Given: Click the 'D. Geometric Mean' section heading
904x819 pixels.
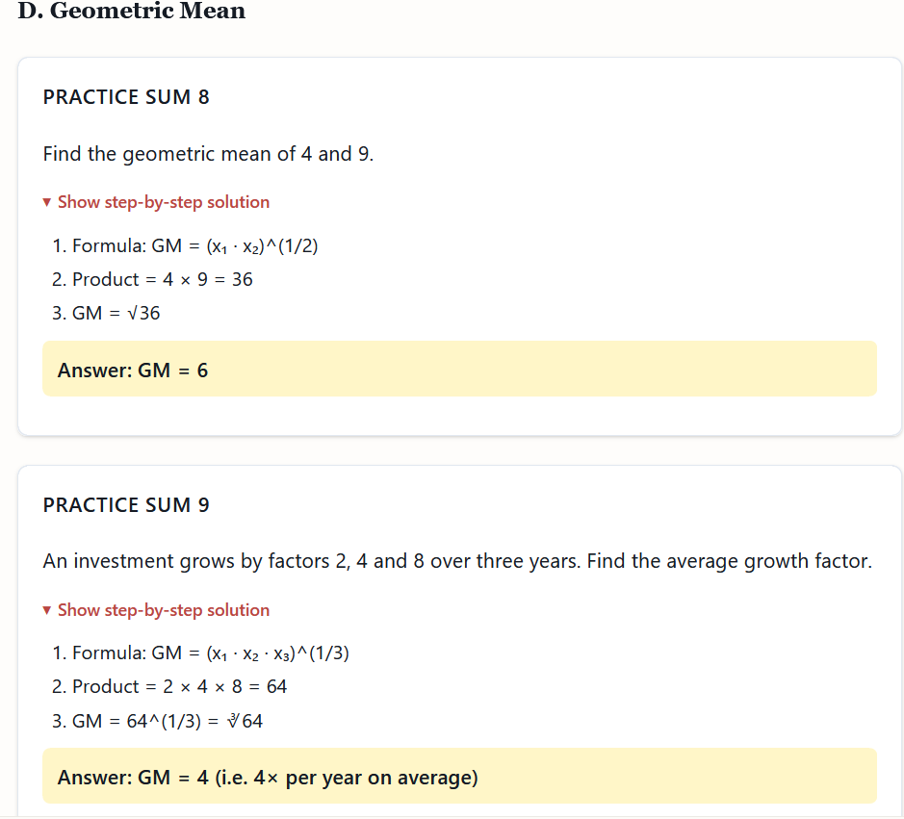Looking at the screenshot, I should click(x=132, y=12).
